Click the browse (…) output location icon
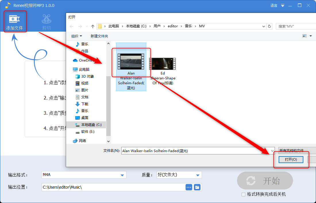 189,187
